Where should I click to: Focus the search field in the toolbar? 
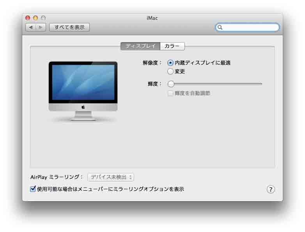pyautogui.click(x=247, y=27)
